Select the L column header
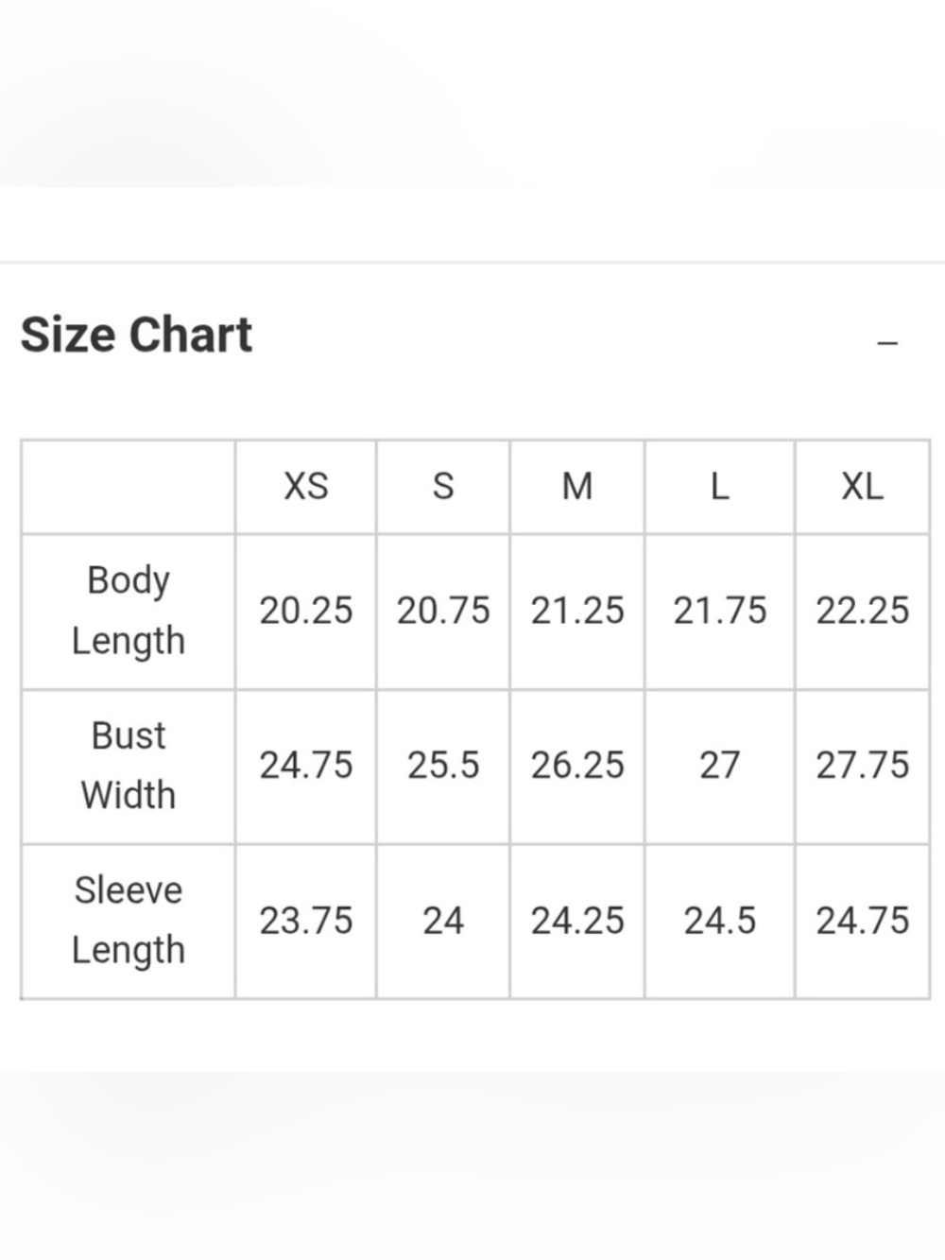The width and height of the screenshot is (945, 1260). coord(720,487)
